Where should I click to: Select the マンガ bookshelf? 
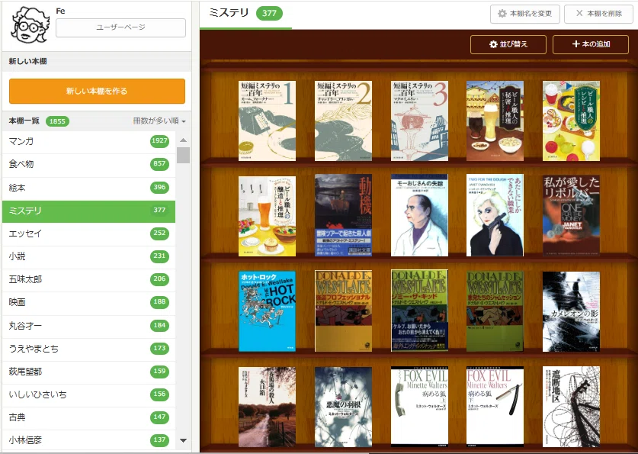click(88, 142)
